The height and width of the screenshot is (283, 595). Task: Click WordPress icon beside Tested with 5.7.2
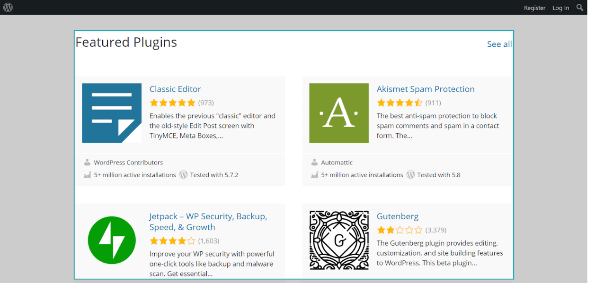(x=184, y=174)
